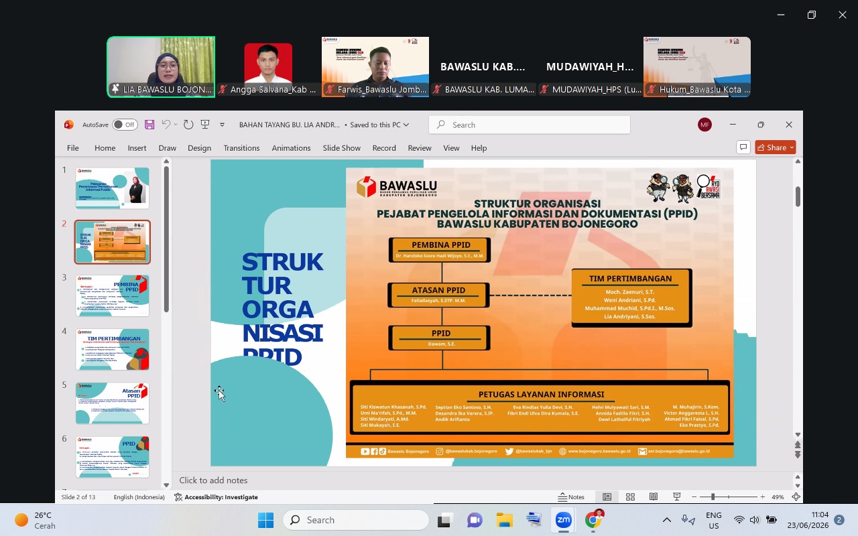Click the Wi-Fi network tray icon
858x536 pixels.
pos(739,520)
